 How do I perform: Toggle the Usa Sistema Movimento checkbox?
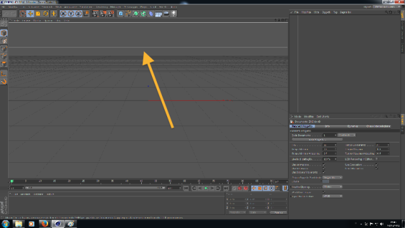(324, 172)
